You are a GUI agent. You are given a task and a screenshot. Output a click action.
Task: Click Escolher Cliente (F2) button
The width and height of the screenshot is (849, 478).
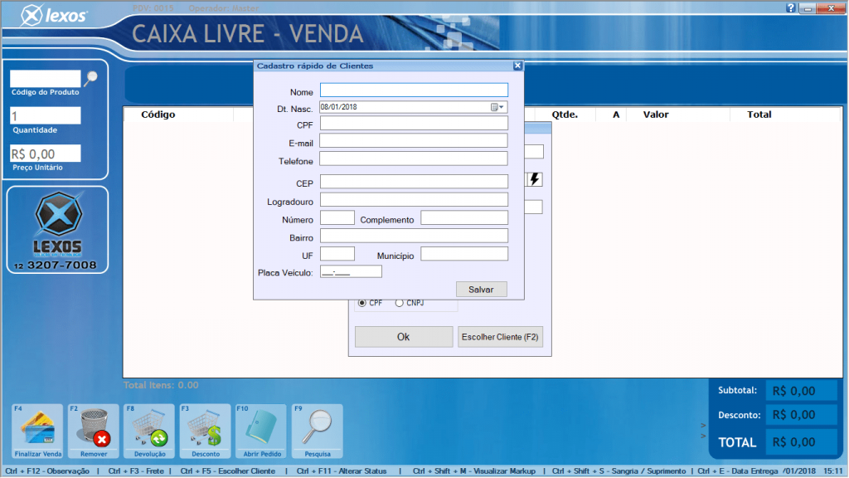tap(500, 337)
